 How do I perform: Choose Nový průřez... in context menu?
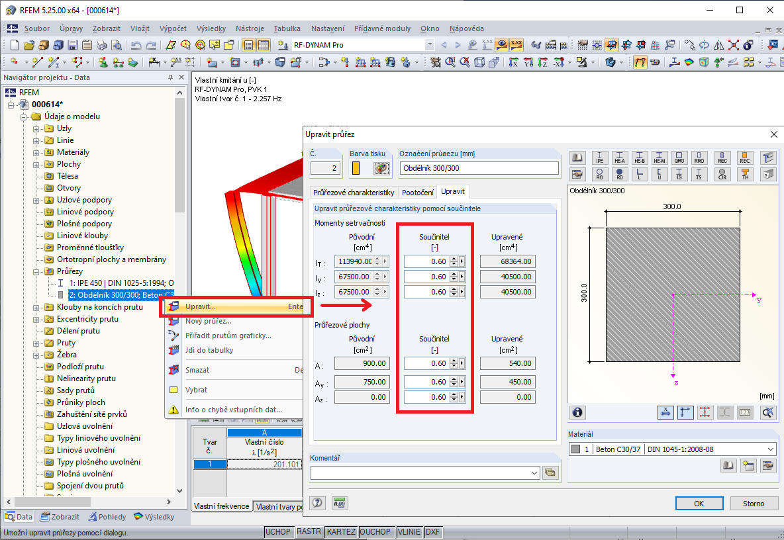pyautogui.click(x=209, y=321)
